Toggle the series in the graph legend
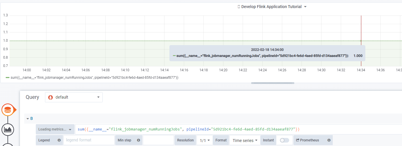The image size is (402, 146). (x=94, y=78)
